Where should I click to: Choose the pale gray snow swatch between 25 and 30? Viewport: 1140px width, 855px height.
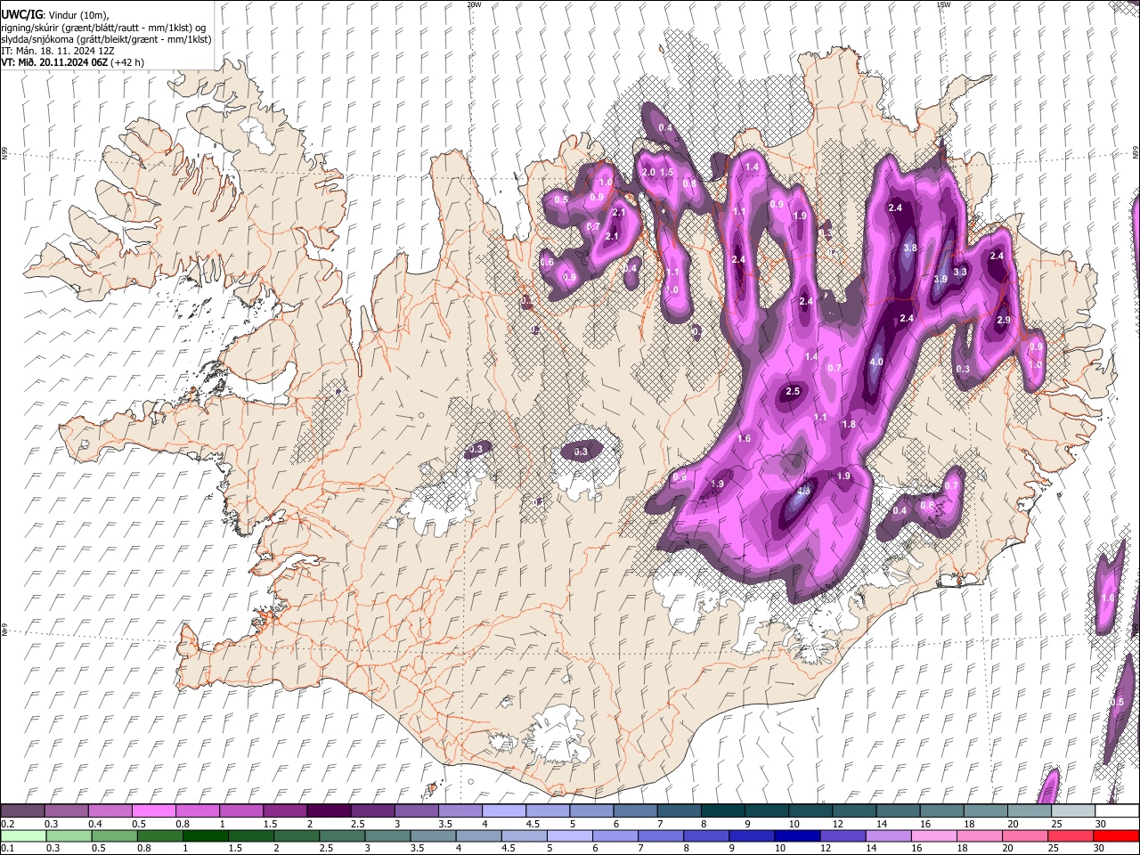1073,810
